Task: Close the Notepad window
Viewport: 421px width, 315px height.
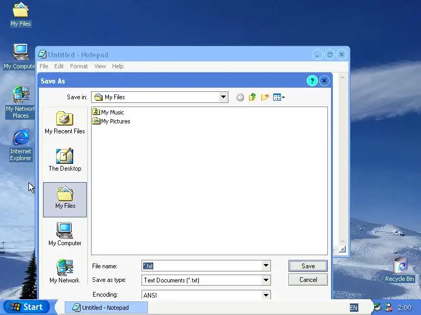Action: (342, 55)
